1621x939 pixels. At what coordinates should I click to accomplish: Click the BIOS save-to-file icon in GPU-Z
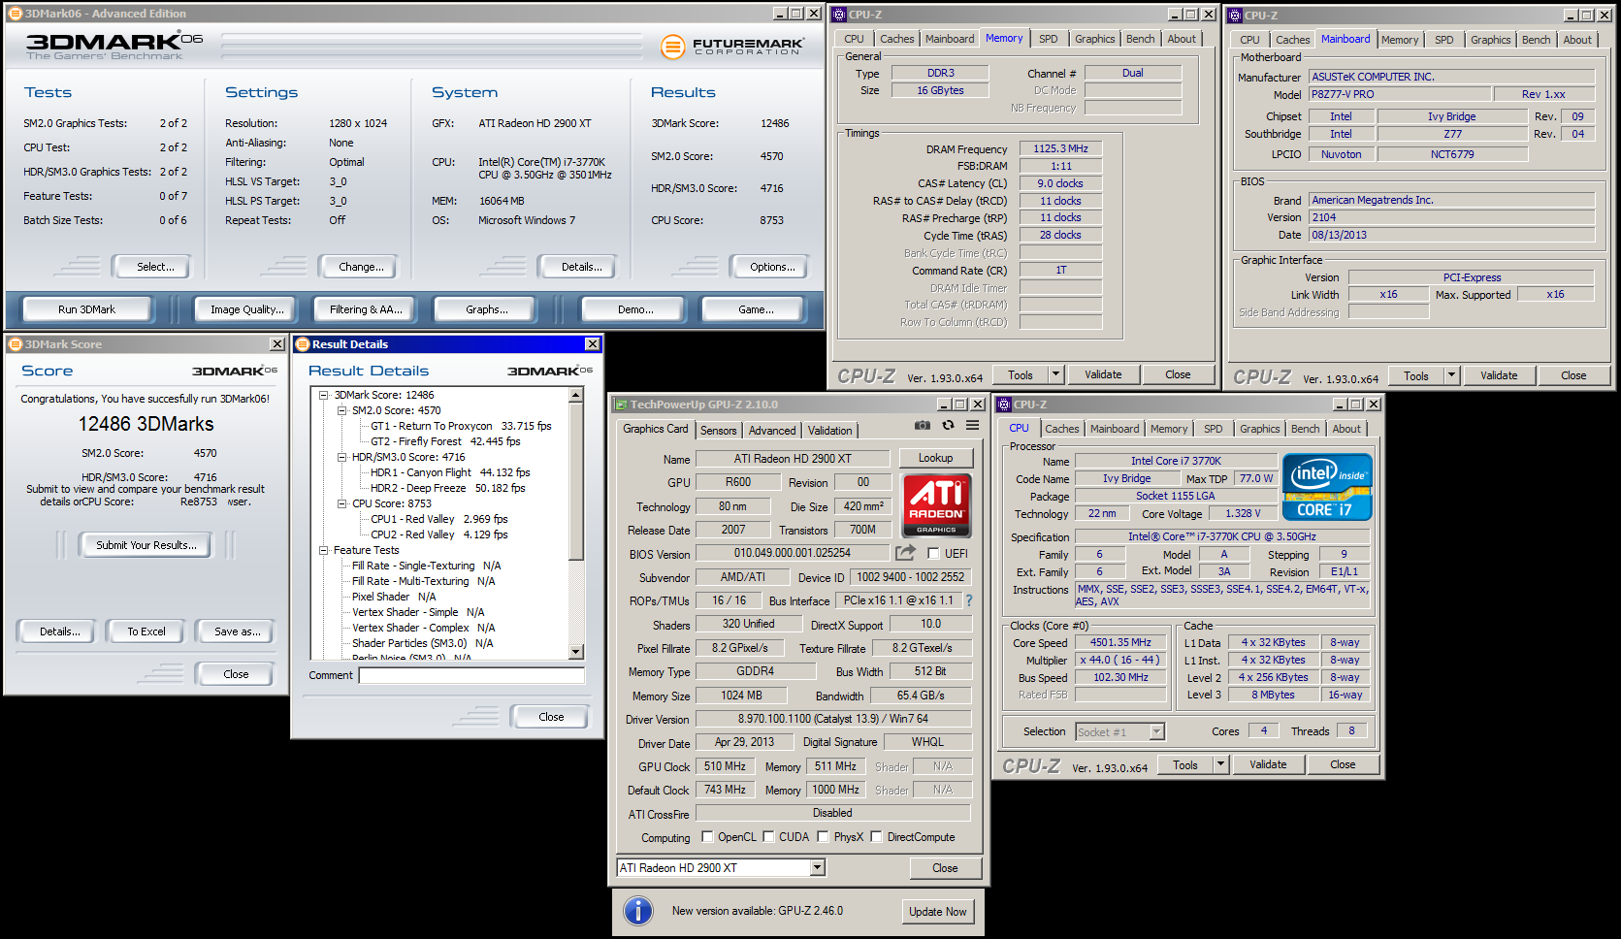tap(905, 553)
